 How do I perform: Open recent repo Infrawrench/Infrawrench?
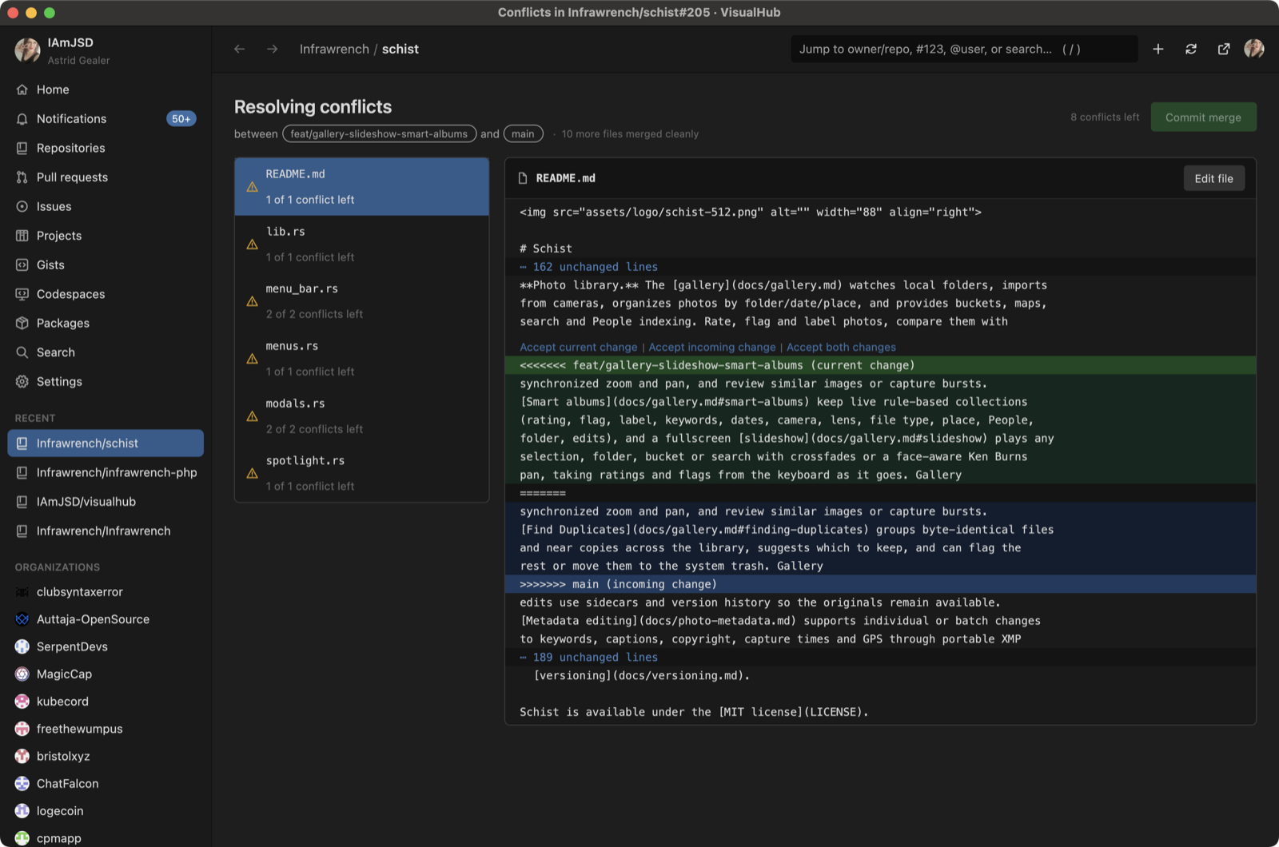click(106, 531)
